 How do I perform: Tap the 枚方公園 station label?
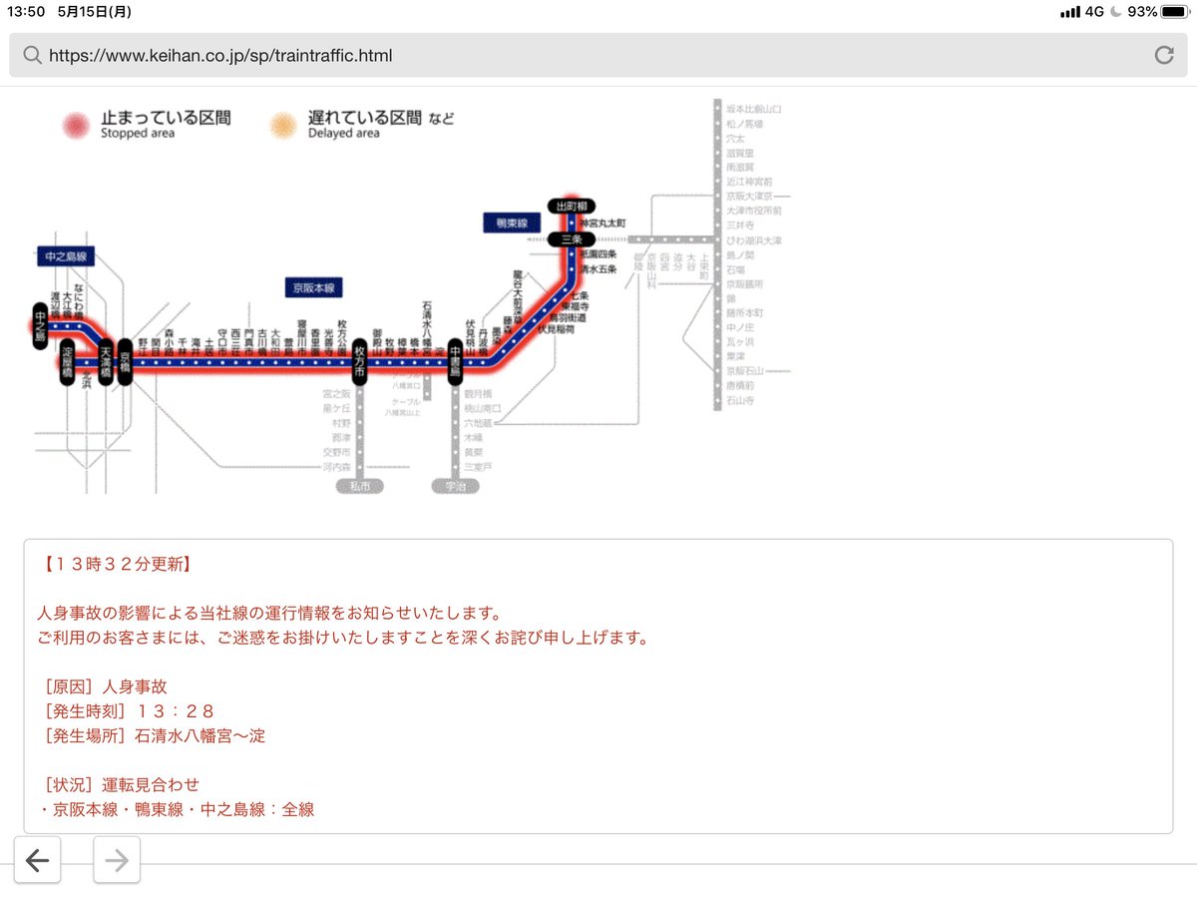pyautogui.click(x=342, y=337)
